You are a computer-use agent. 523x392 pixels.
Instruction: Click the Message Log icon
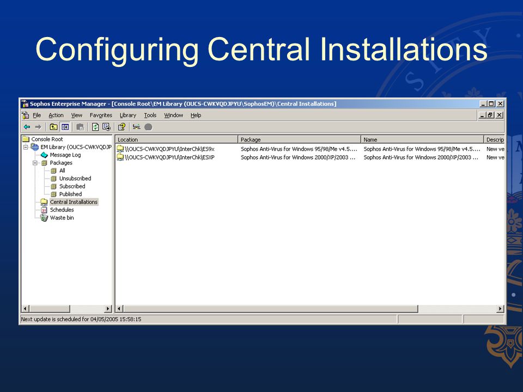44,155
